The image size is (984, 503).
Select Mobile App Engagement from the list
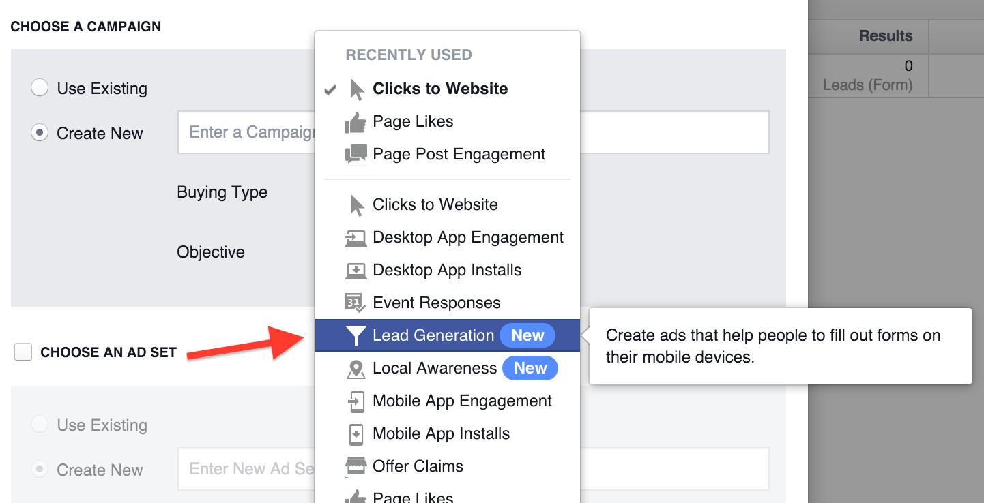tap(462, 401)
